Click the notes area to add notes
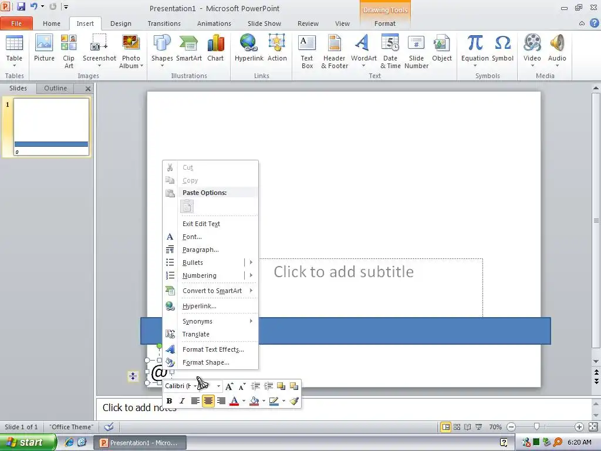Viewport: 601px width, 451px height. coord(343,408)
